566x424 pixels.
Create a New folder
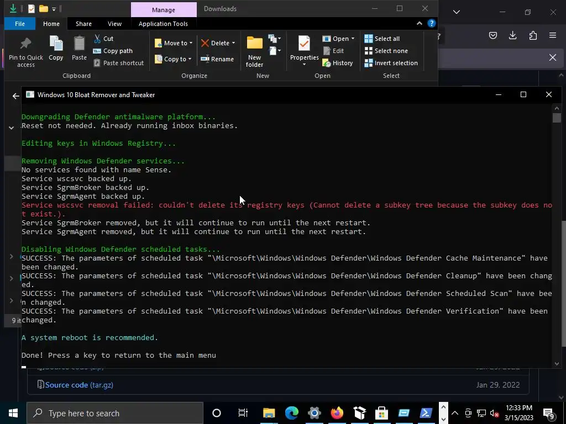tap(254, 51)
